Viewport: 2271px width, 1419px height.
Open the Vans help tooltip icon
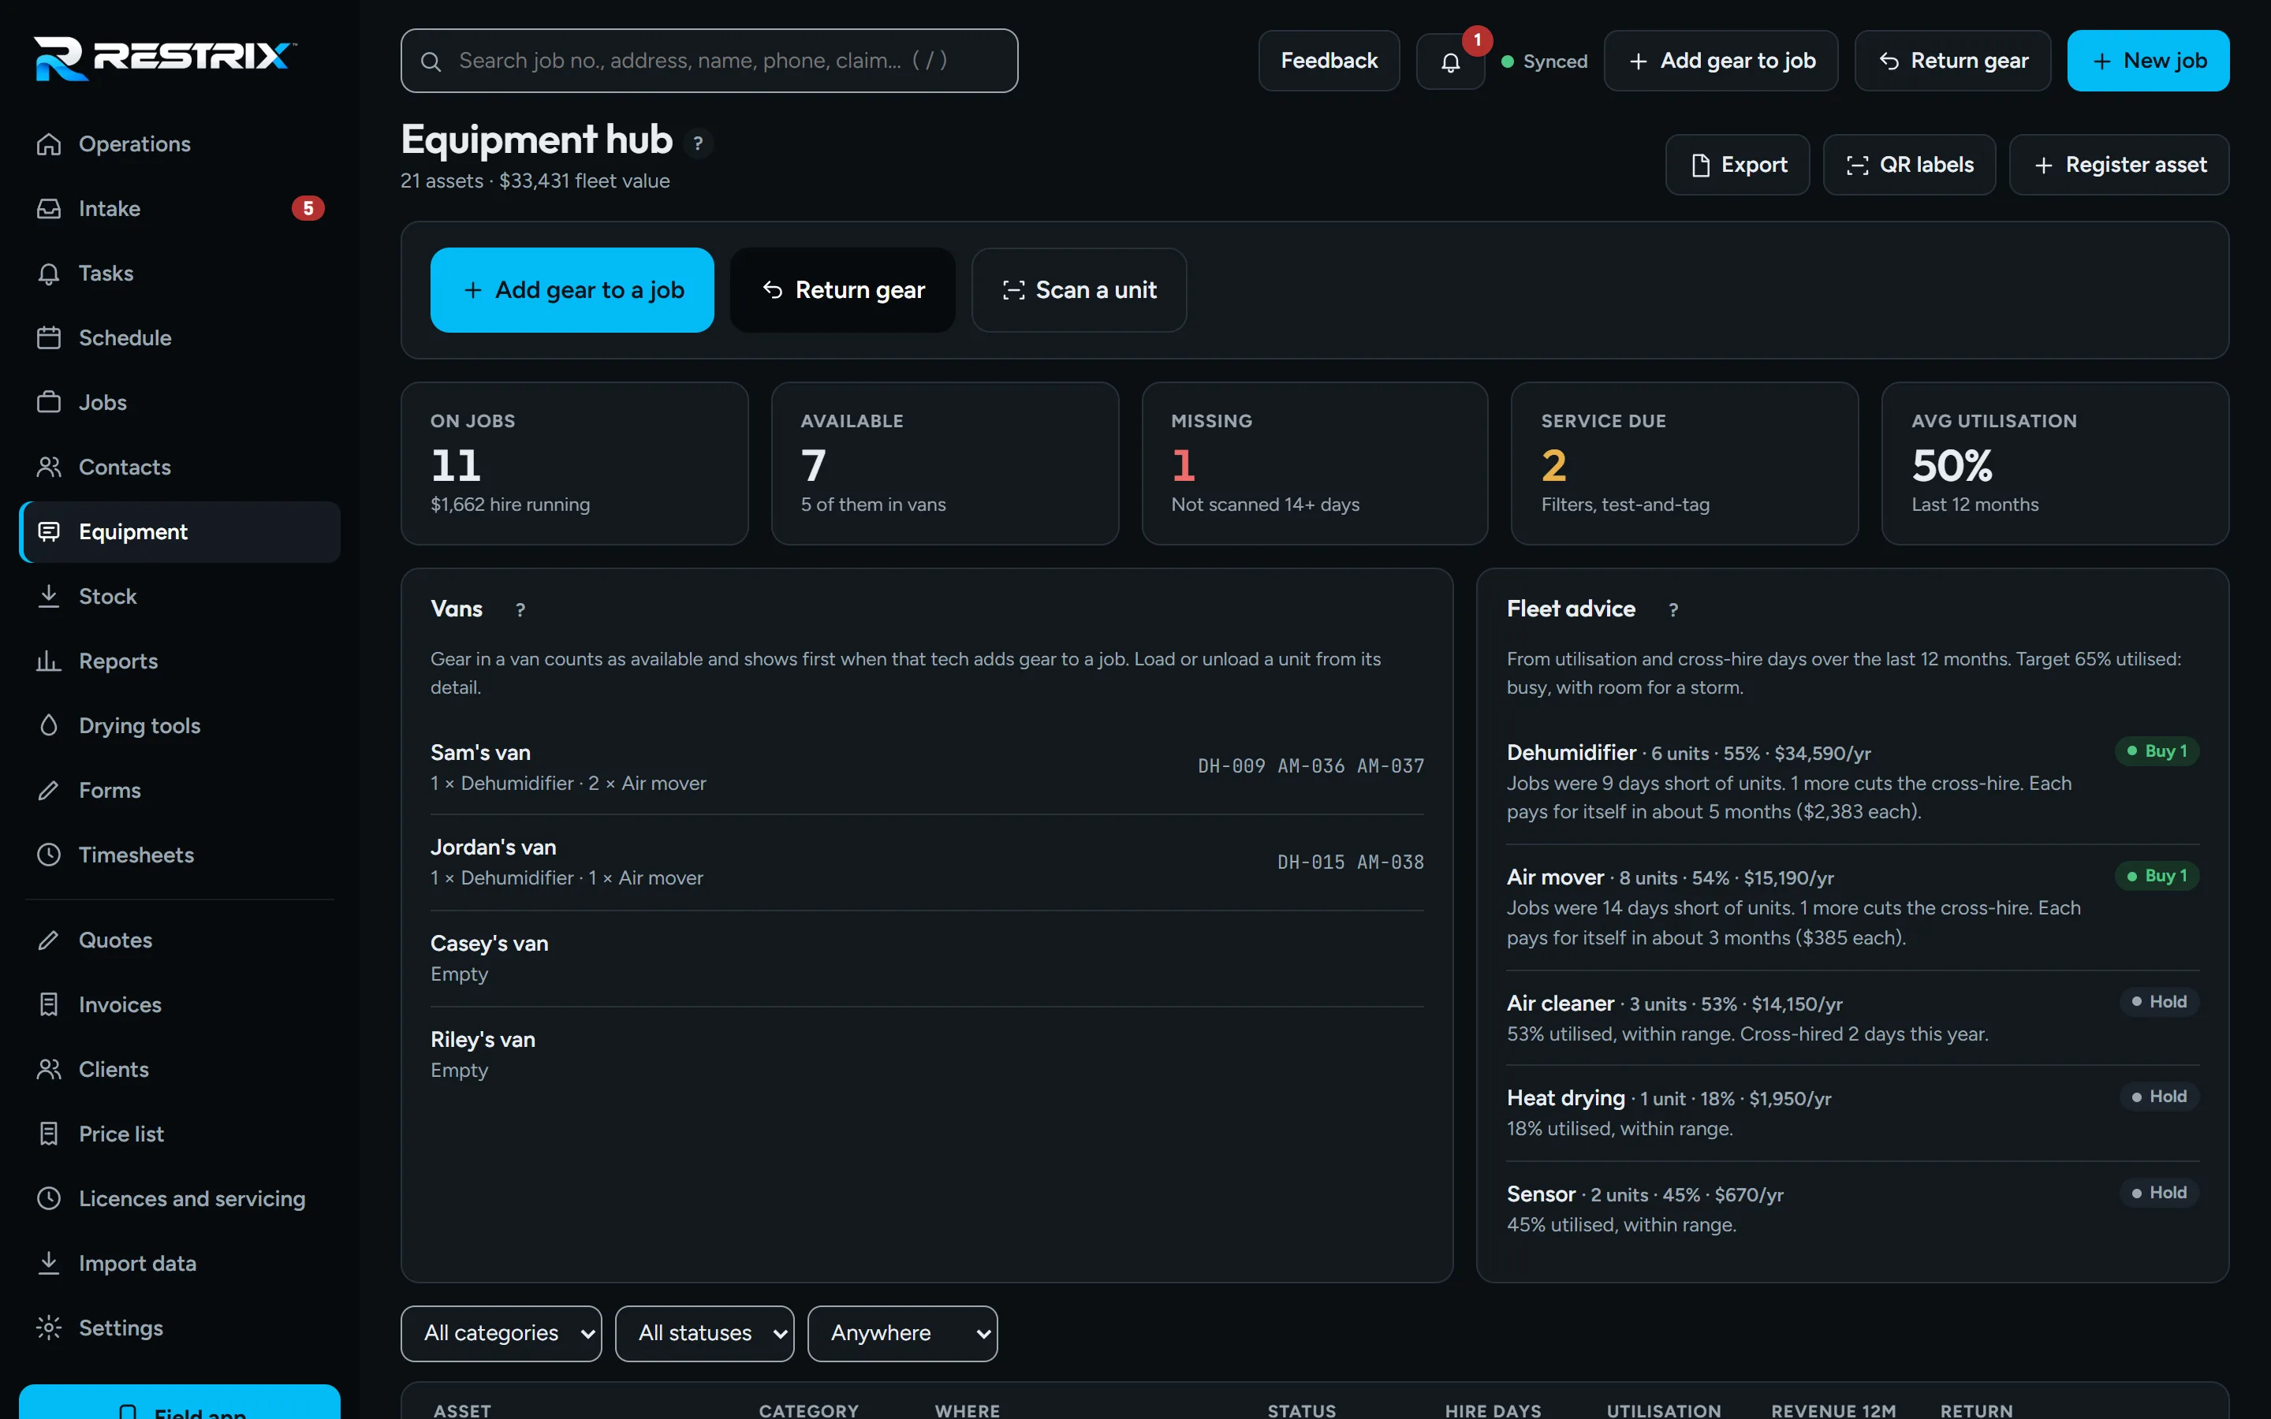tap(520, 610)
